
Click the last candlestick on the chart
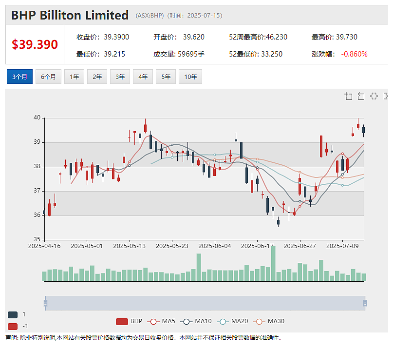tap(363, 130)
